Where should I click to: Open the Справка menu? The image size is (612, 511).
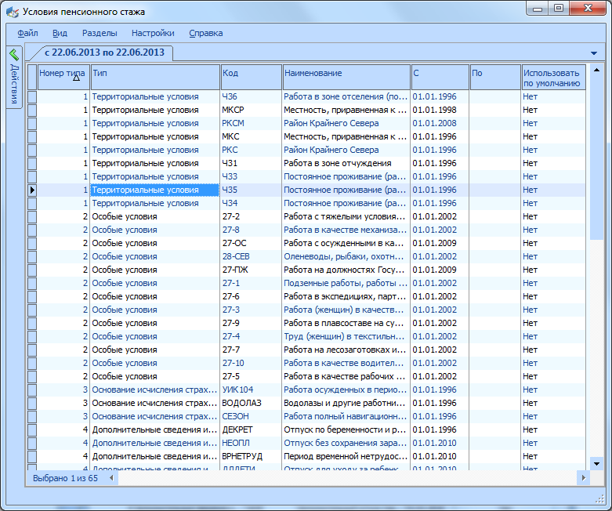point(206,33)
